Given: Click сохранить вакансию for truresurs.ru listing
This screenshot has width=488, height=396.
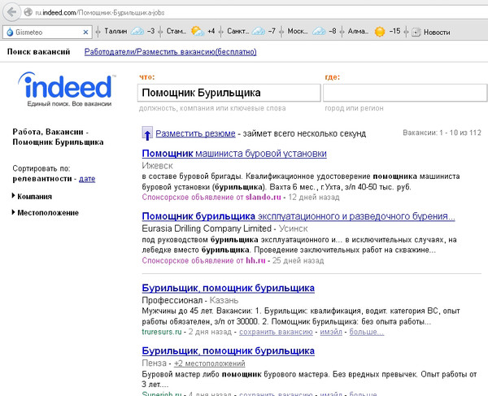Looking at the screenshot, I should (276, 332).
